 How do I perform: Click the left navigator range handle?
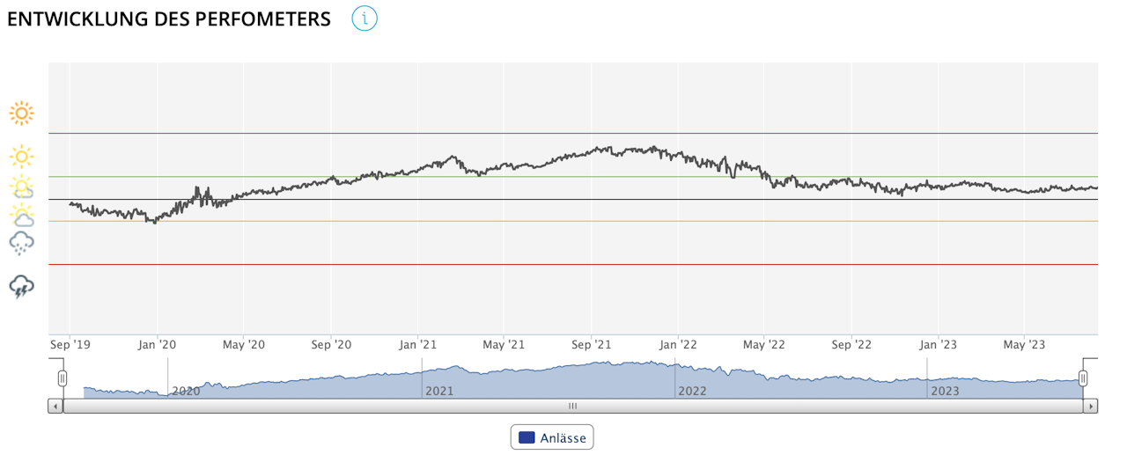coord(63,378)
